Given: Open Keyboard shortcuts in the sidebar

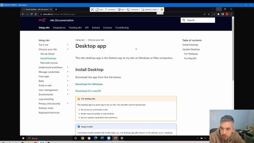Looking at the screenshot, I should [x=49, y=113].
